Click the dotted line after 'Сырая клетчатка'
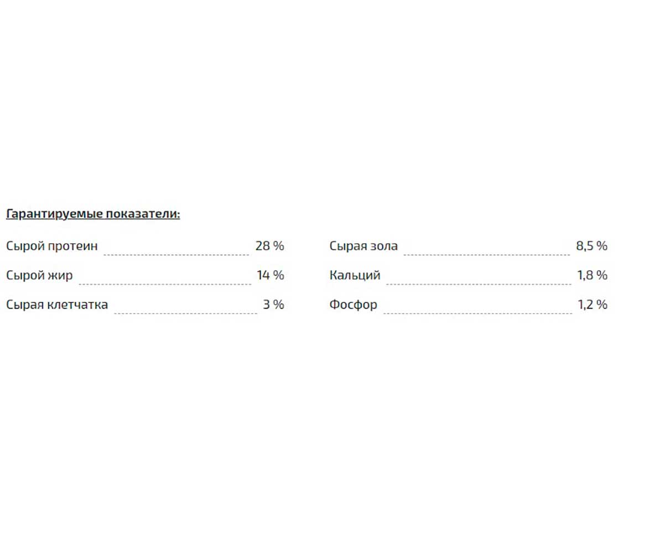Viewport: 664px width, 553px height. [x=186, y=313]
